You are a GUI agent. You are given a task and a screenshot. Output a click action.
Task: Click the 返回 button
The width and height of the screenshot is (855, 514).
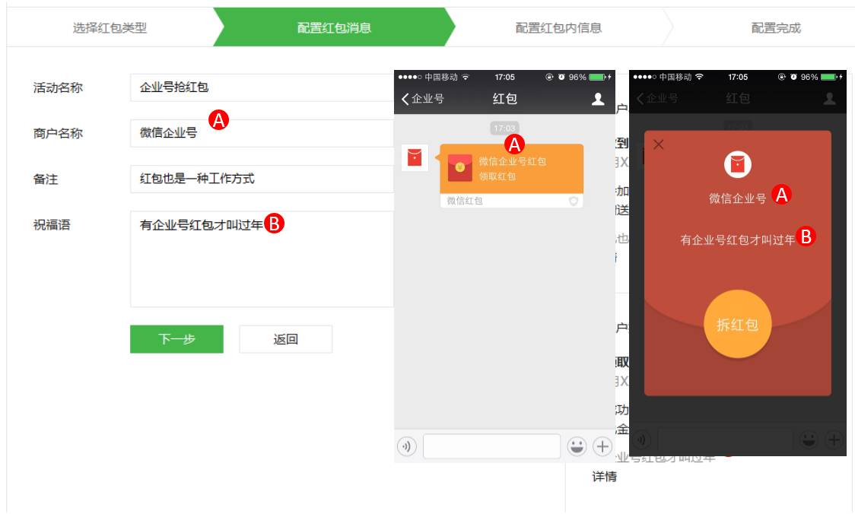point(286,339)
